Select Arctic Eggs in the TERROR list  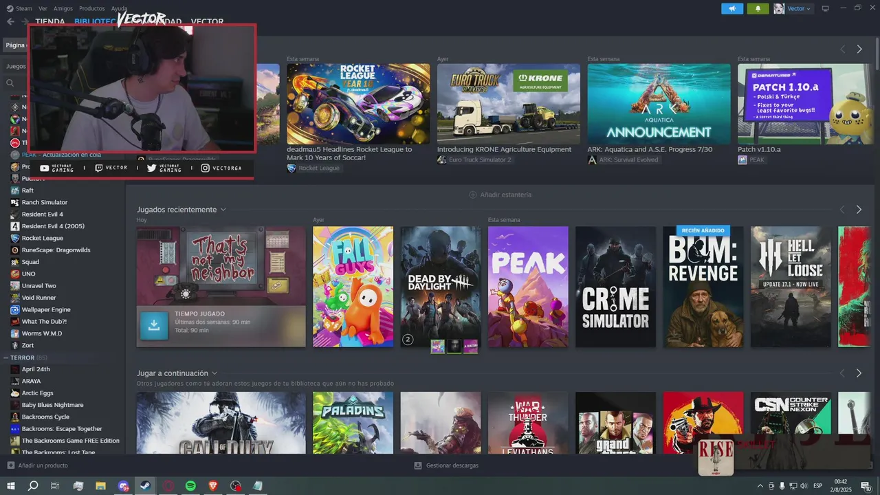pos(37,393)
